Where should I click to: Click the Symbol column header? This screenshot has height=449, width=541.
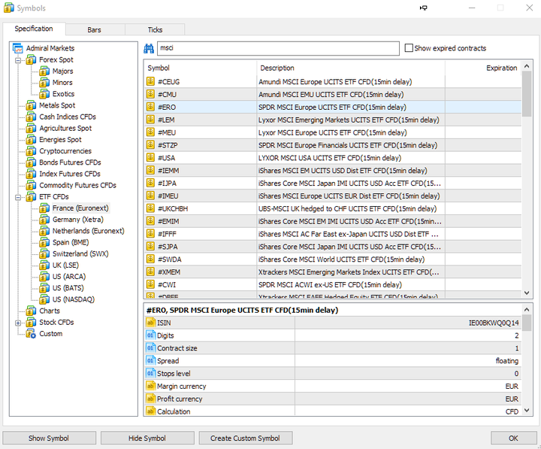[x=201, y=68]
